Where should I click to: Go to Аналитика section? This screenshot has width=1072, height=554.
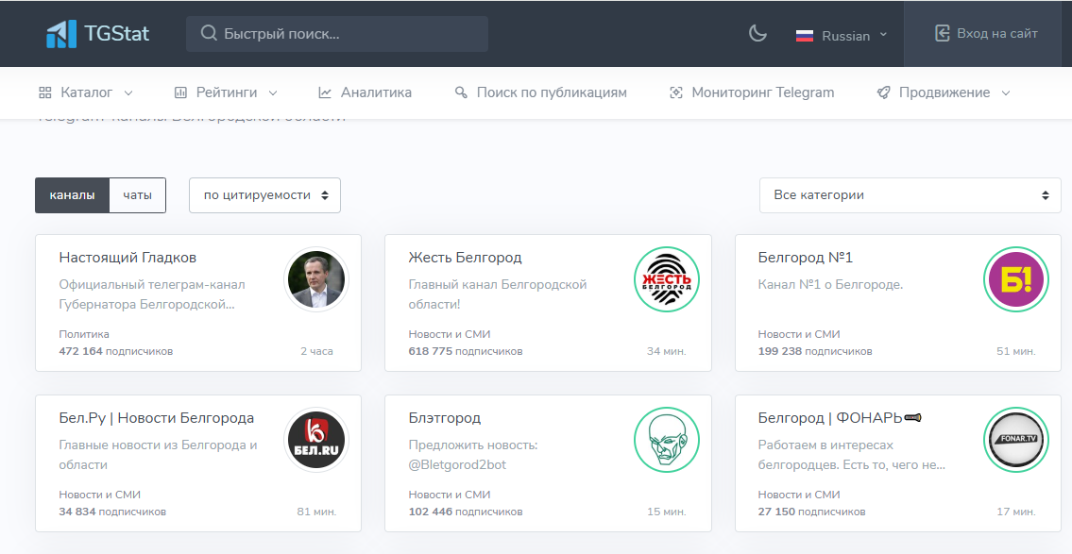(x=366, y=92)
